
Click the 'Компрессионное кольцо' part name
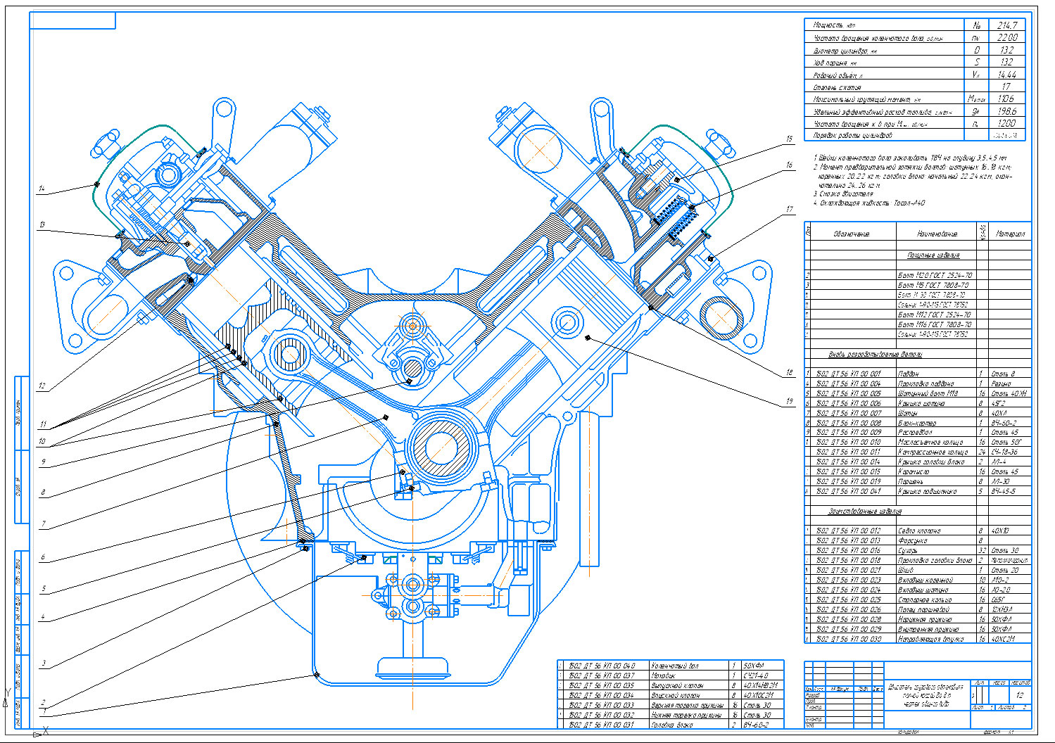[933, 452]
